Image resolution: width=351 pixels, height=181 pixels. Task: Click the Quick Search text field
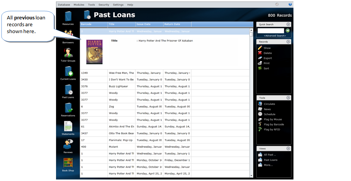(x=271, y=30)
